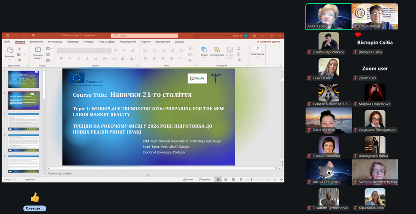This screenshot has height=214, width=416.
Task: Start Slide Show from status bar icon
Action: (x=241, y=179)
